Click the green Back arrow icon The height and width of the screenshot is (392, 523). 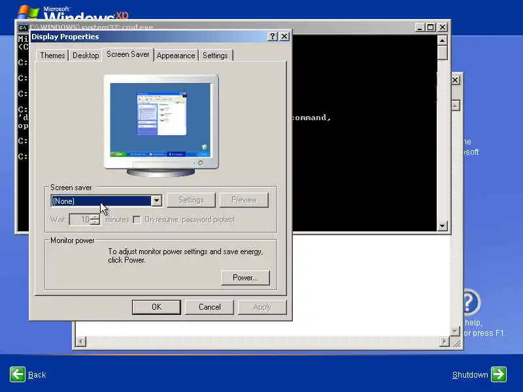[x=18, y=374]
